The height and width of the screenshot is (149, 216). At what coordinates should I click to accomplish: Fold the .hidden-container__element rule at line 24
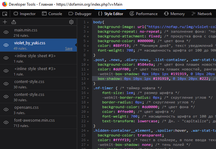[x=88, y=130]
